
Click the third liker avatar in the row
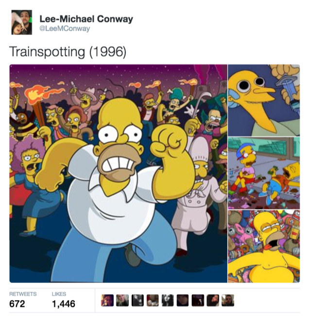click(137, 301)
